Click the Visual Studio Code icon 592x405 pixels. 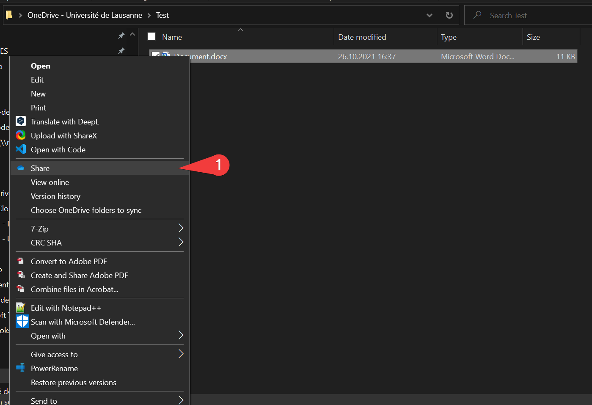[x=21, y=149]
